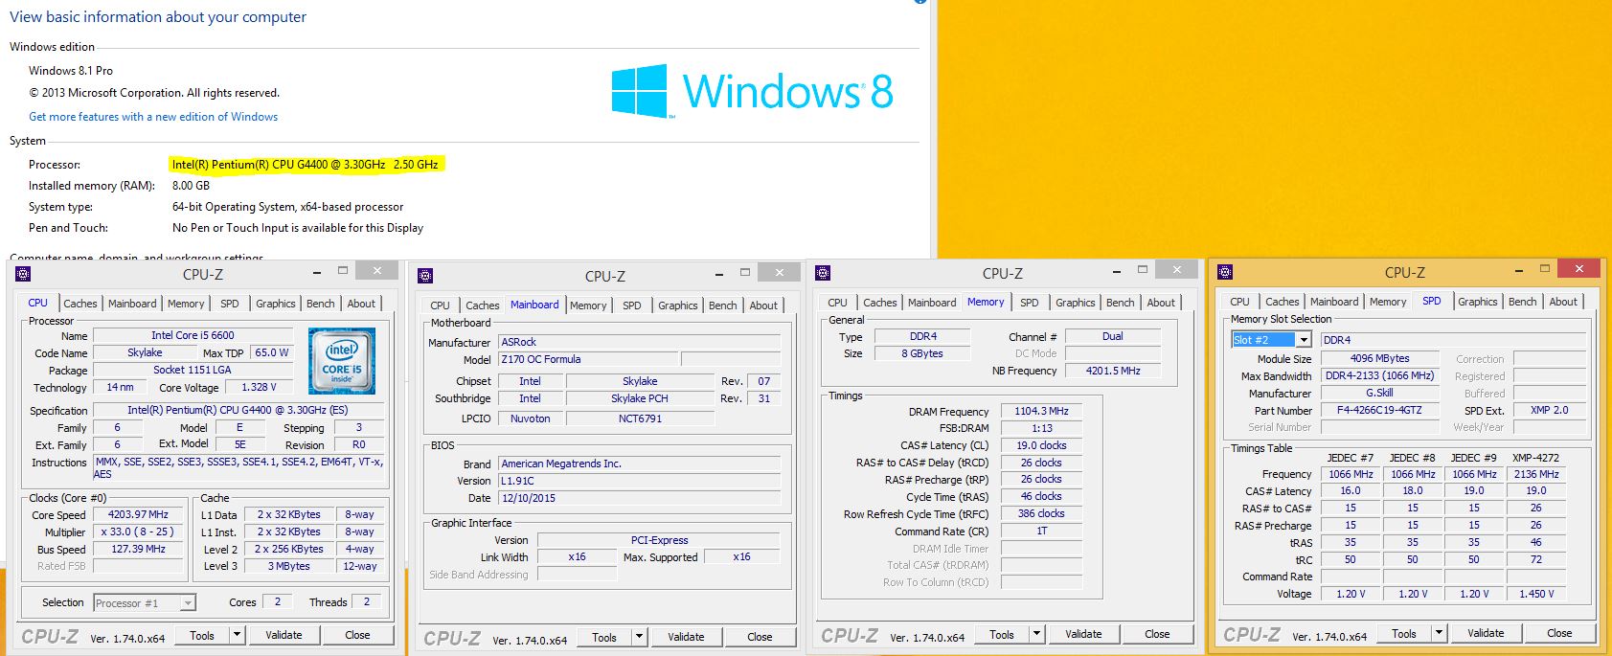1612x656 pixels.
Task: Open Graphics tab in Memory CPU-Z window
Action: (1075, 303)
